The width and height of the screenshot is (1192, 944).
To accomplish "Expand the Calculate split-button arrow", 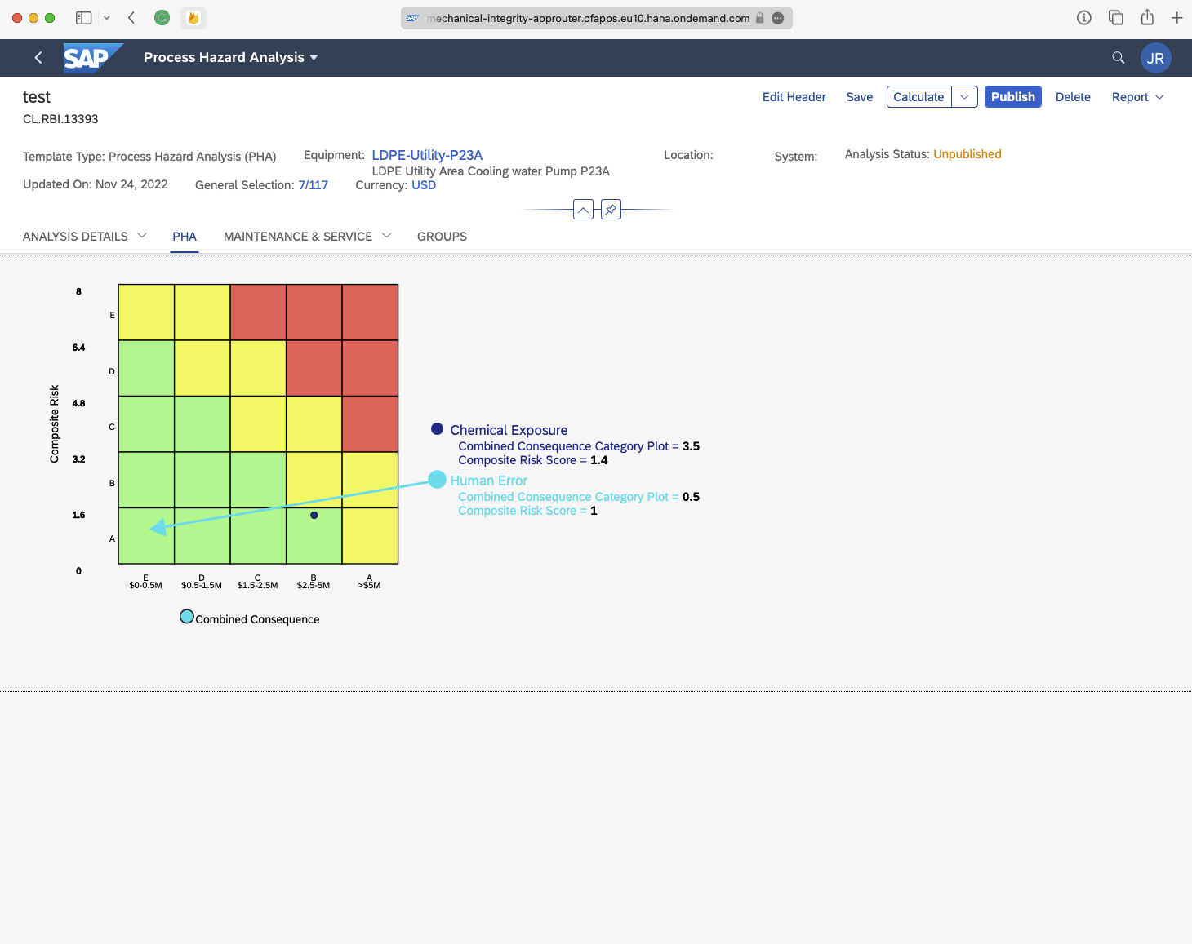I will tap(964, 97).
